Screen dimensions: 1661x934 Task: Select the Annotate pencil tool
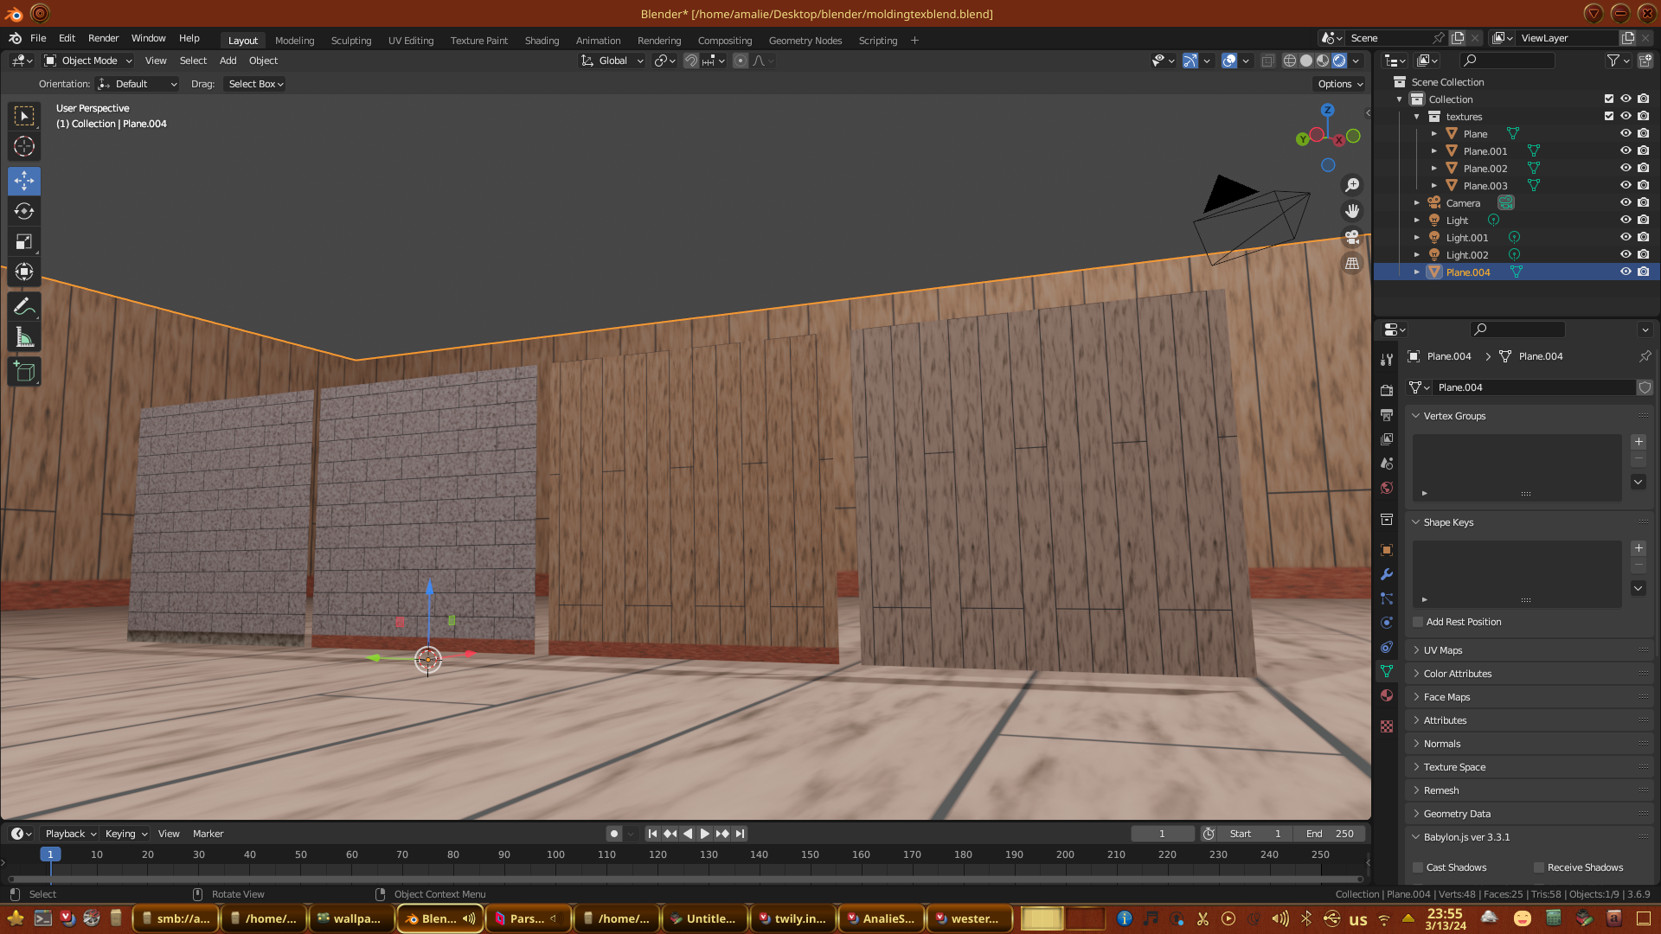24,307
